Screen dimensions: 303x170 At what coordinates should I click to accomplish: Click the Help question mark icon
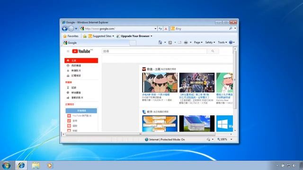[x=231, y=42]
